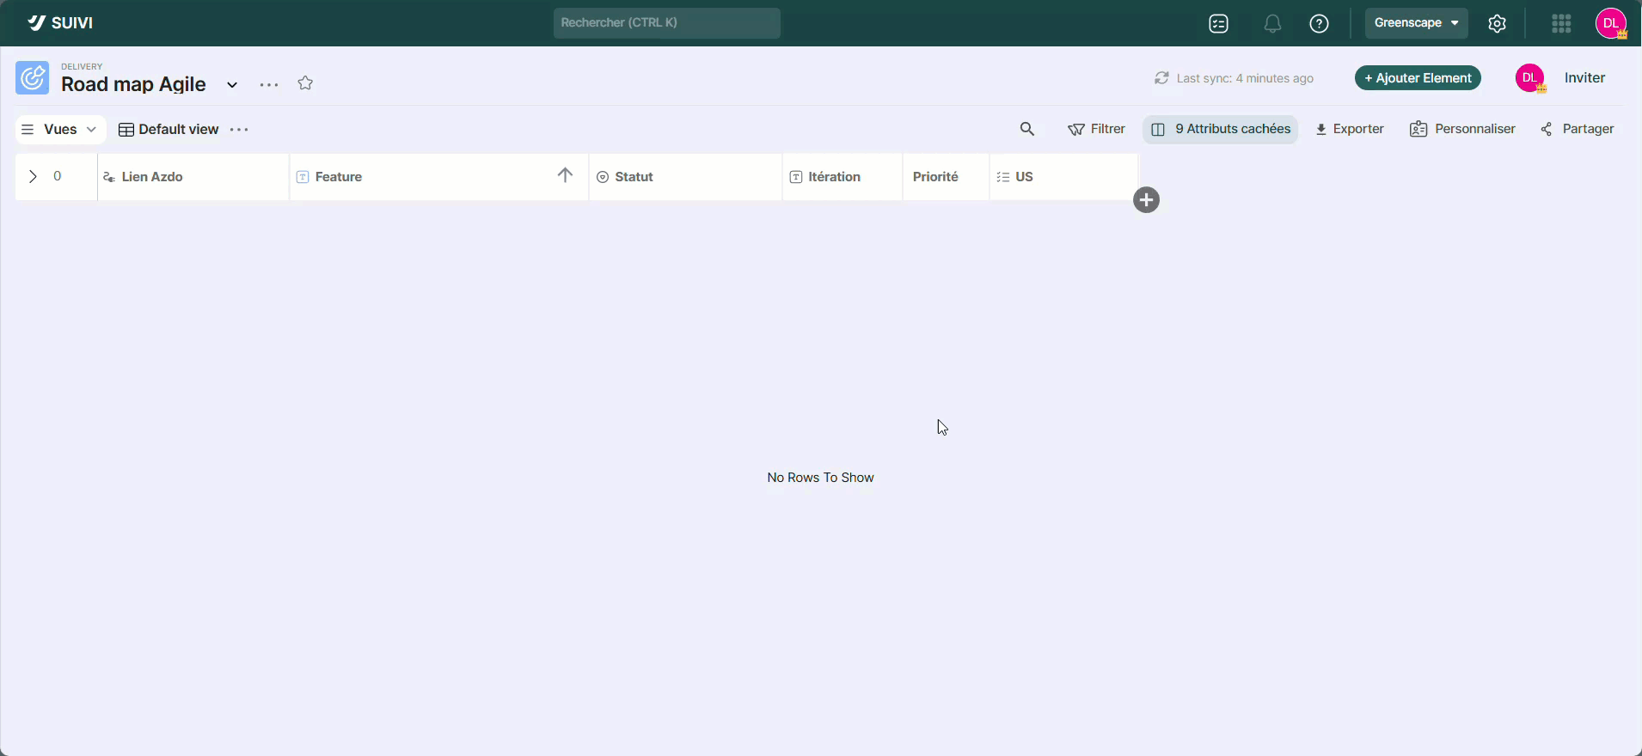Open the notifications bell
1642x756 pixels.
(x=1272, y=24)
